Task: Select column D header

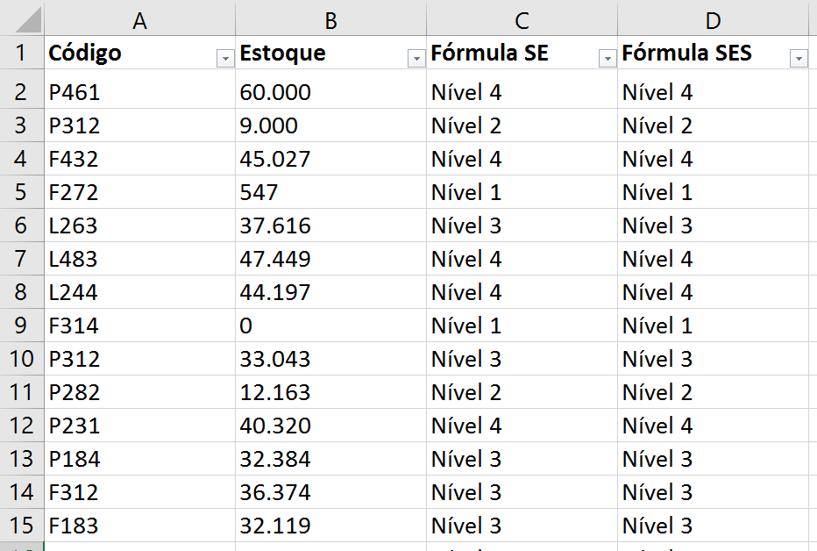Action: (x=713, y=21)
